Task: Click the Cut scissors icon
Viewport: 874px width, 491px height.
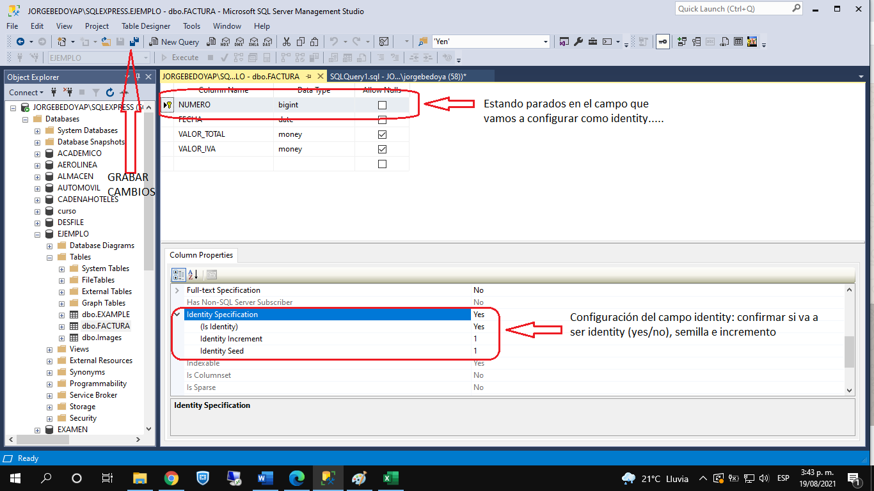Action: click(x=286, y=42)
